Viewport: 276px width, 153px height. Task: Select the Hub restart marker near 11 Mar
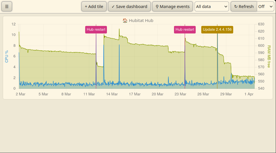tap(96, 29)
